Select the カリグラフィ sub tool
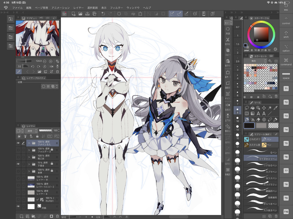Viewport: 293px width, 219px height. (x=260, y=184)
